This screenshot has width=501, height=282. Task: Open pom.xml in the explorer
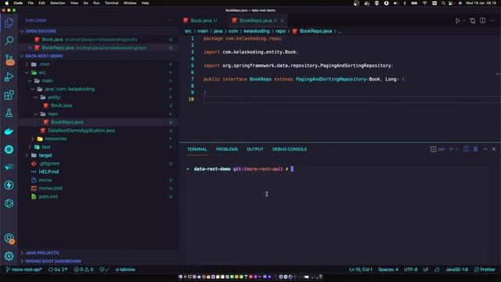coord(49,197)
